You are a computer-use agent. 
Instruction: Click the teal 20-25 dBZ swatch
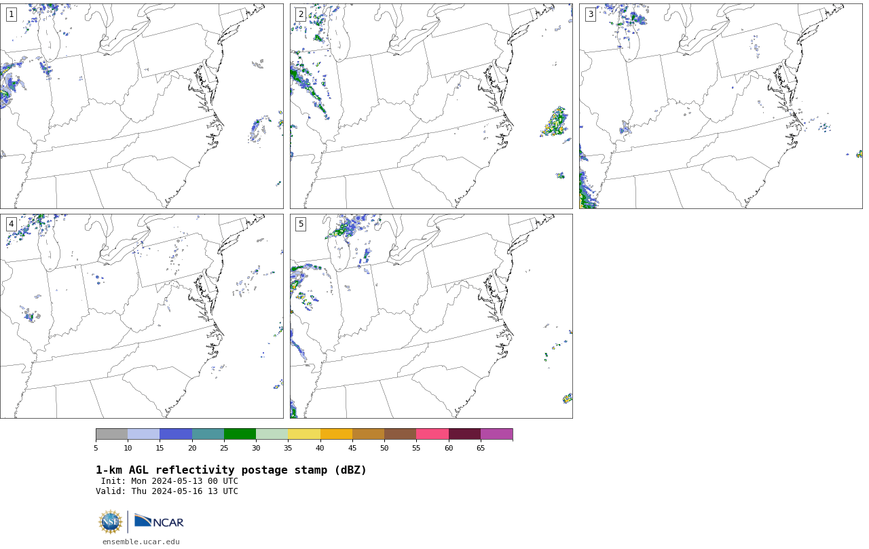click(208, 434)
